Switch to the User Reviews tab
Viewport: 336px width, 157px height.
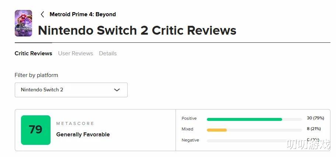[x=76, y=53]
